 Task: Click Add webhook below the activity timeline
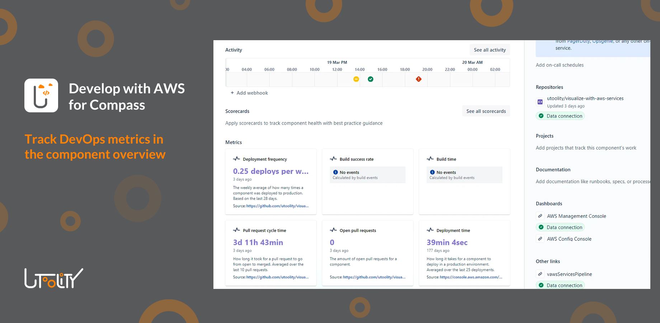pos(249,93)
